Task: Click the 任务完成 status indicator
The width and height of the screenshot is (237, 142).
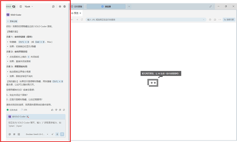Action: click(12, 110)
